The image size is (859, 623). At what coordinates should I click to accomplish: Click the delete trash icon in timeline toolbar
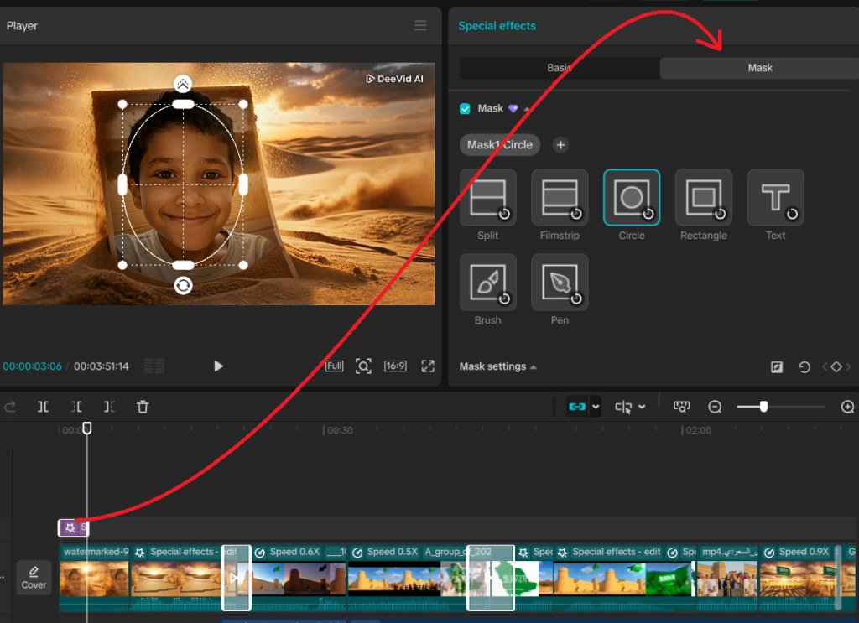143,407
